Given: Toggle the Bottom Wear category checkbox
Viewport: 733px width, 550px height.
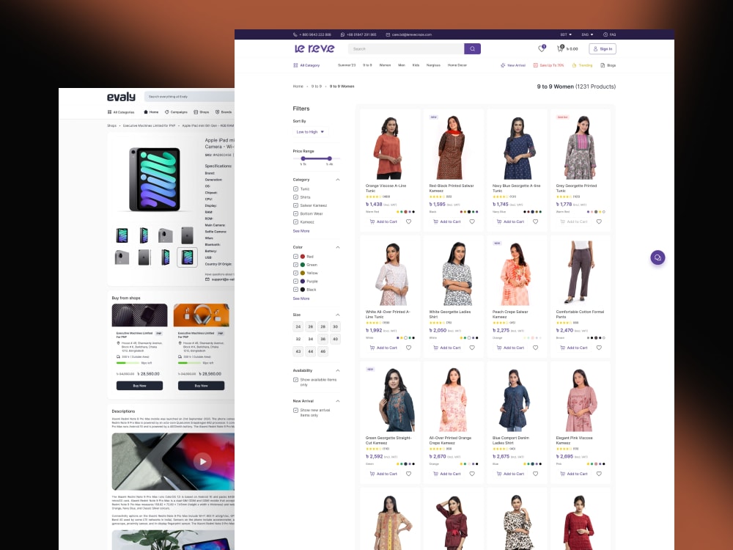Looking at the screenshot, I should 295,213.
